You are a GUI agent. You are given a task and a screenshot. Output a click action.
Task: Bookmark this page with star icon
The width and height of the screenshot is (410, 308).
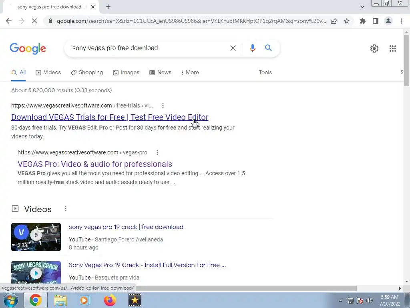click(x=347, y=21)
